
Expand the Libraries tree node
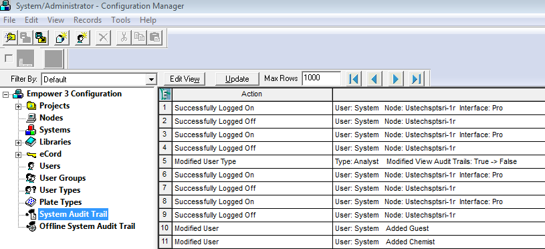[19, 143]
